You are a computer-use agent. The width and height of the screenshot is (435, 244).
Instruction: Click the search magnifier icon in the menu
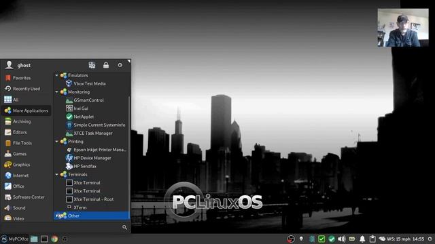tap(124, 228)
